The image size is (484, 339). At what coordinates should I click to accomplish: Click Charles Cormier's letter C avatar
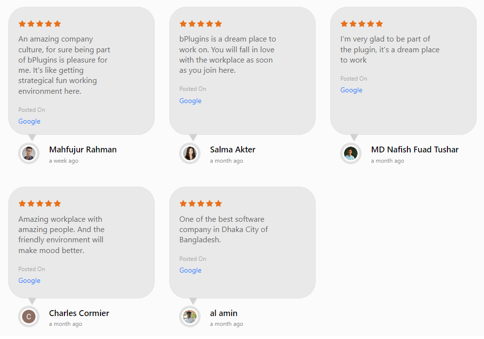pyautogui.click(x=29, y=317)
